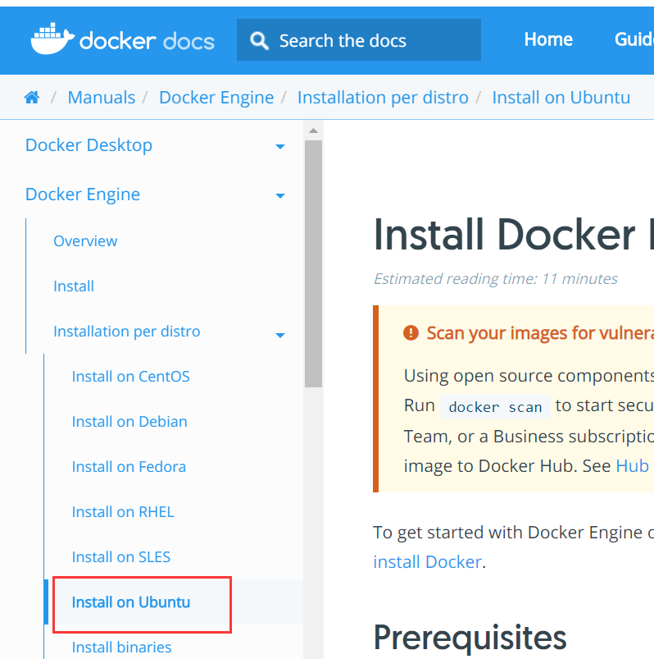Select Install on Fedora in the sidebar
Viewport: 654px width, 659px height.
[x=129, y=466]
